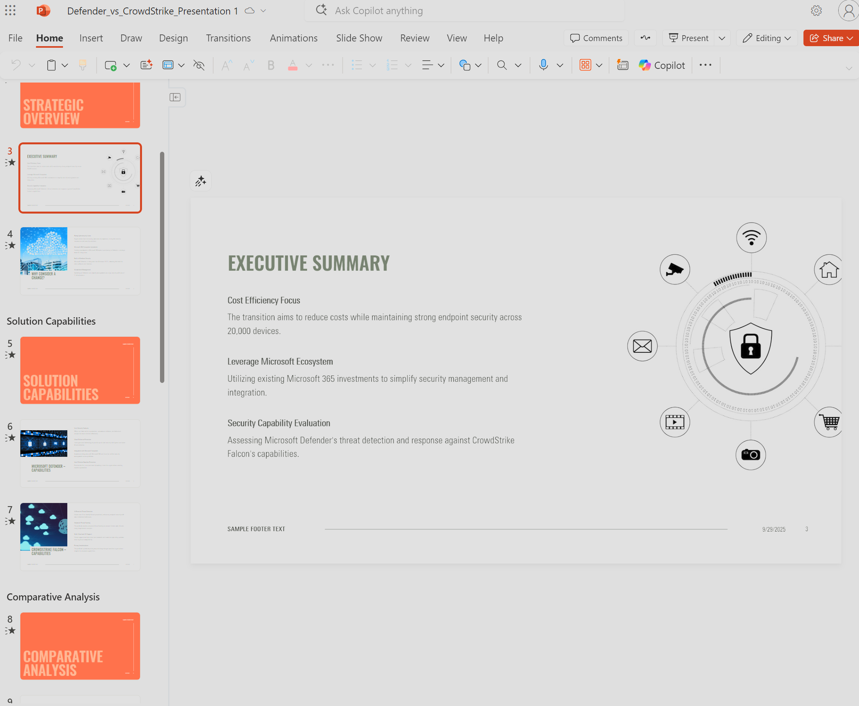Click the Share button

826,38
